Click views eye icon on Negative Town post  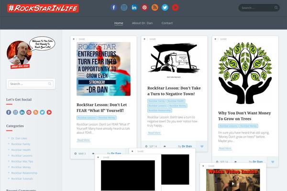coord(165,147)
